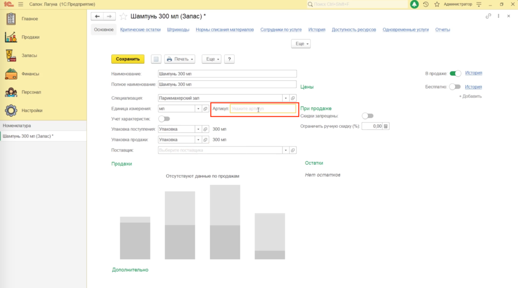Image resolution: width=518 pixels, height=288 pixels.
Task: Open the Упаковка продажи value form
Action: [x=205, y=139]
